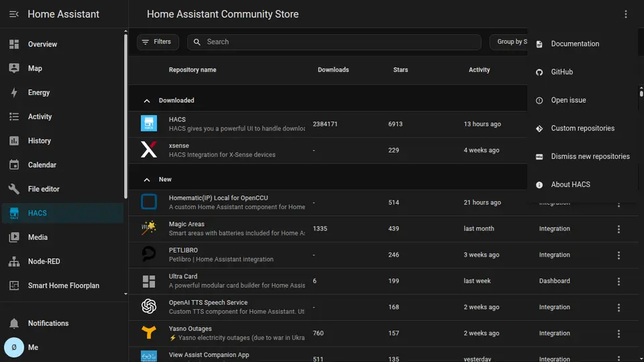This screenshot has height=362, width=644.
Task: Open the Ultra Card dashboard icon
Action: click(149, 281)
